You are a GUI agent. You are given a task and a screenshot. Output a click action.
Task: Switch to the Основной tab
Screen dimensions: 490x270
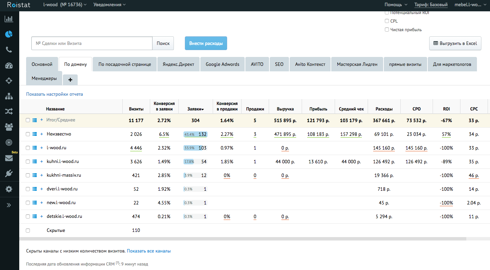tap(42, 64)
